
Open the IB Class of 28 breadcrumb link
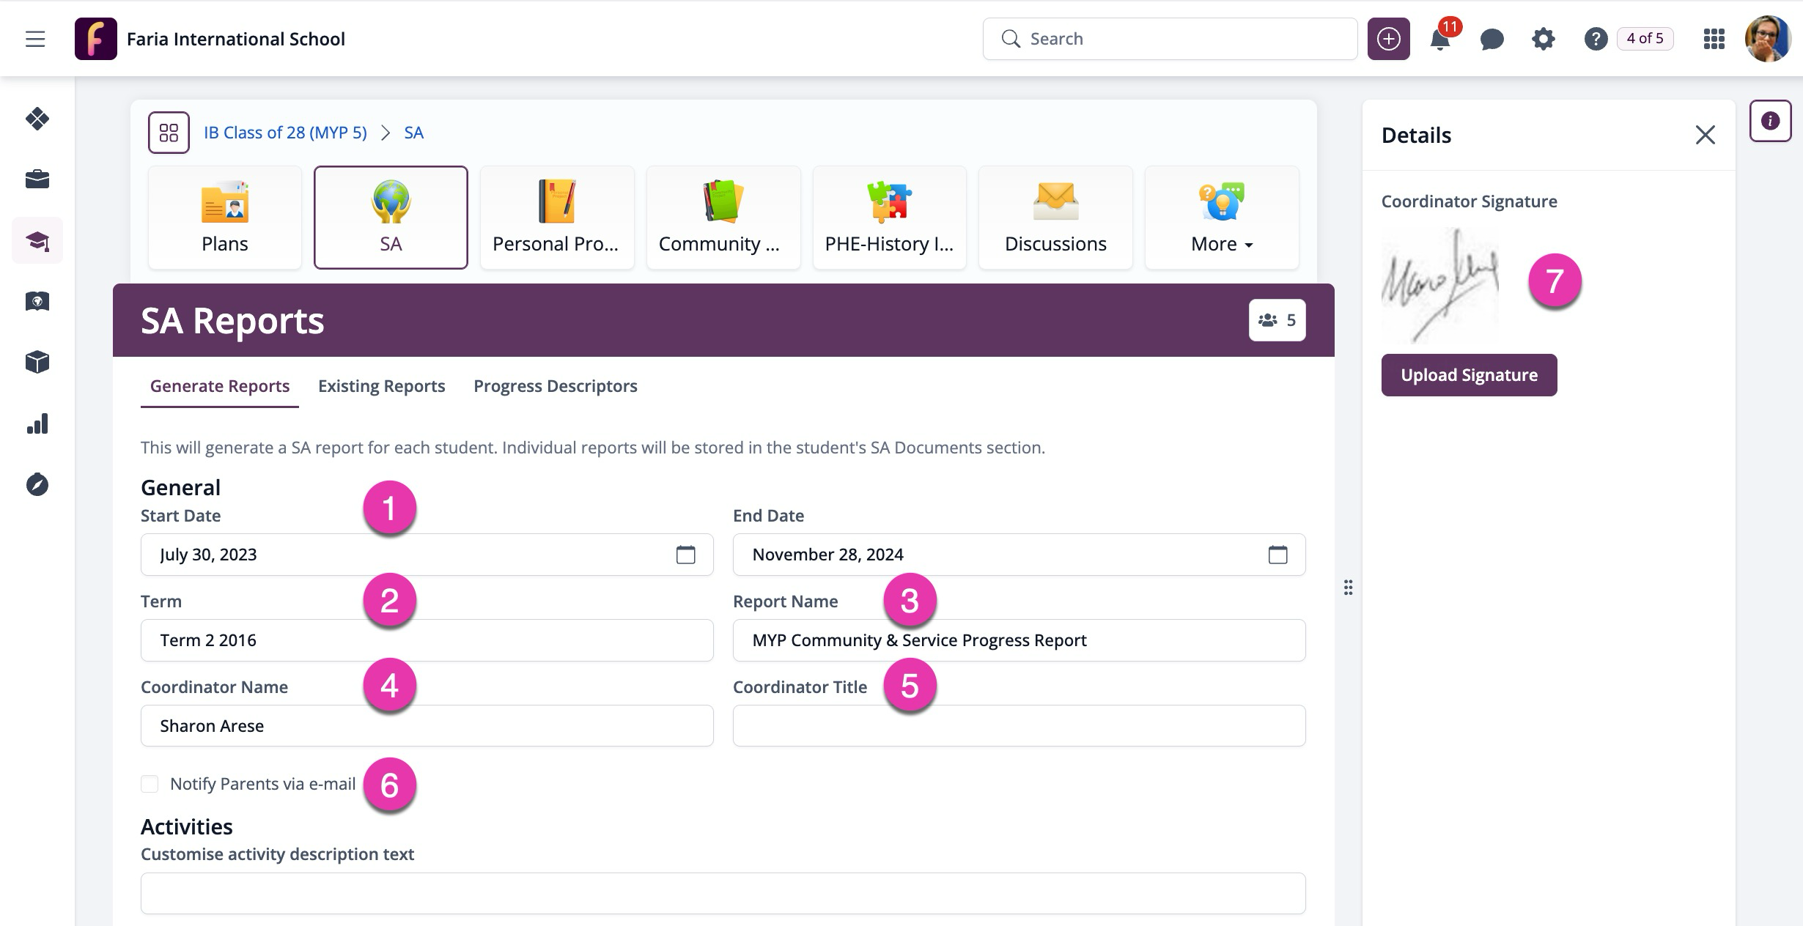coord(285,133)
